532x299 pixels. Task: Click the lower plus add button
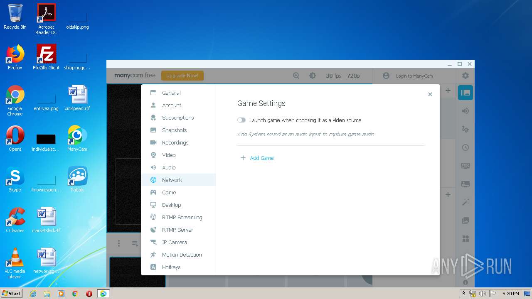coord(448,195)
